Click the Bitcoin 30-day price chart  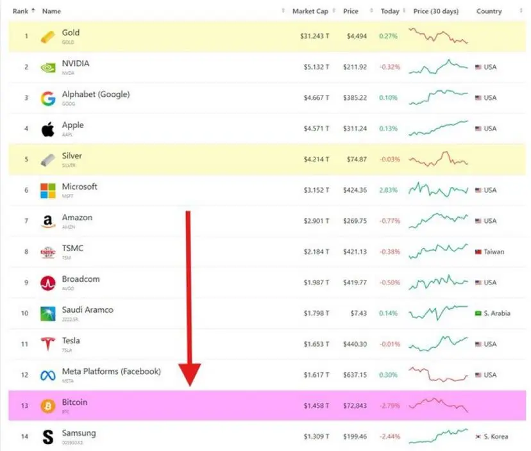pos(438,405)
